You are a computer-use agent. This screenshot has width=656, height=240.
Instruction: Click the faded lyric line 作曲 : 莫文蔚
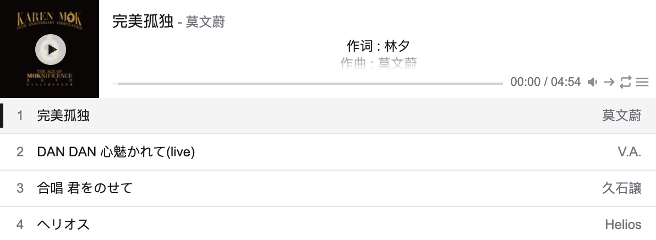coord(379,63)
